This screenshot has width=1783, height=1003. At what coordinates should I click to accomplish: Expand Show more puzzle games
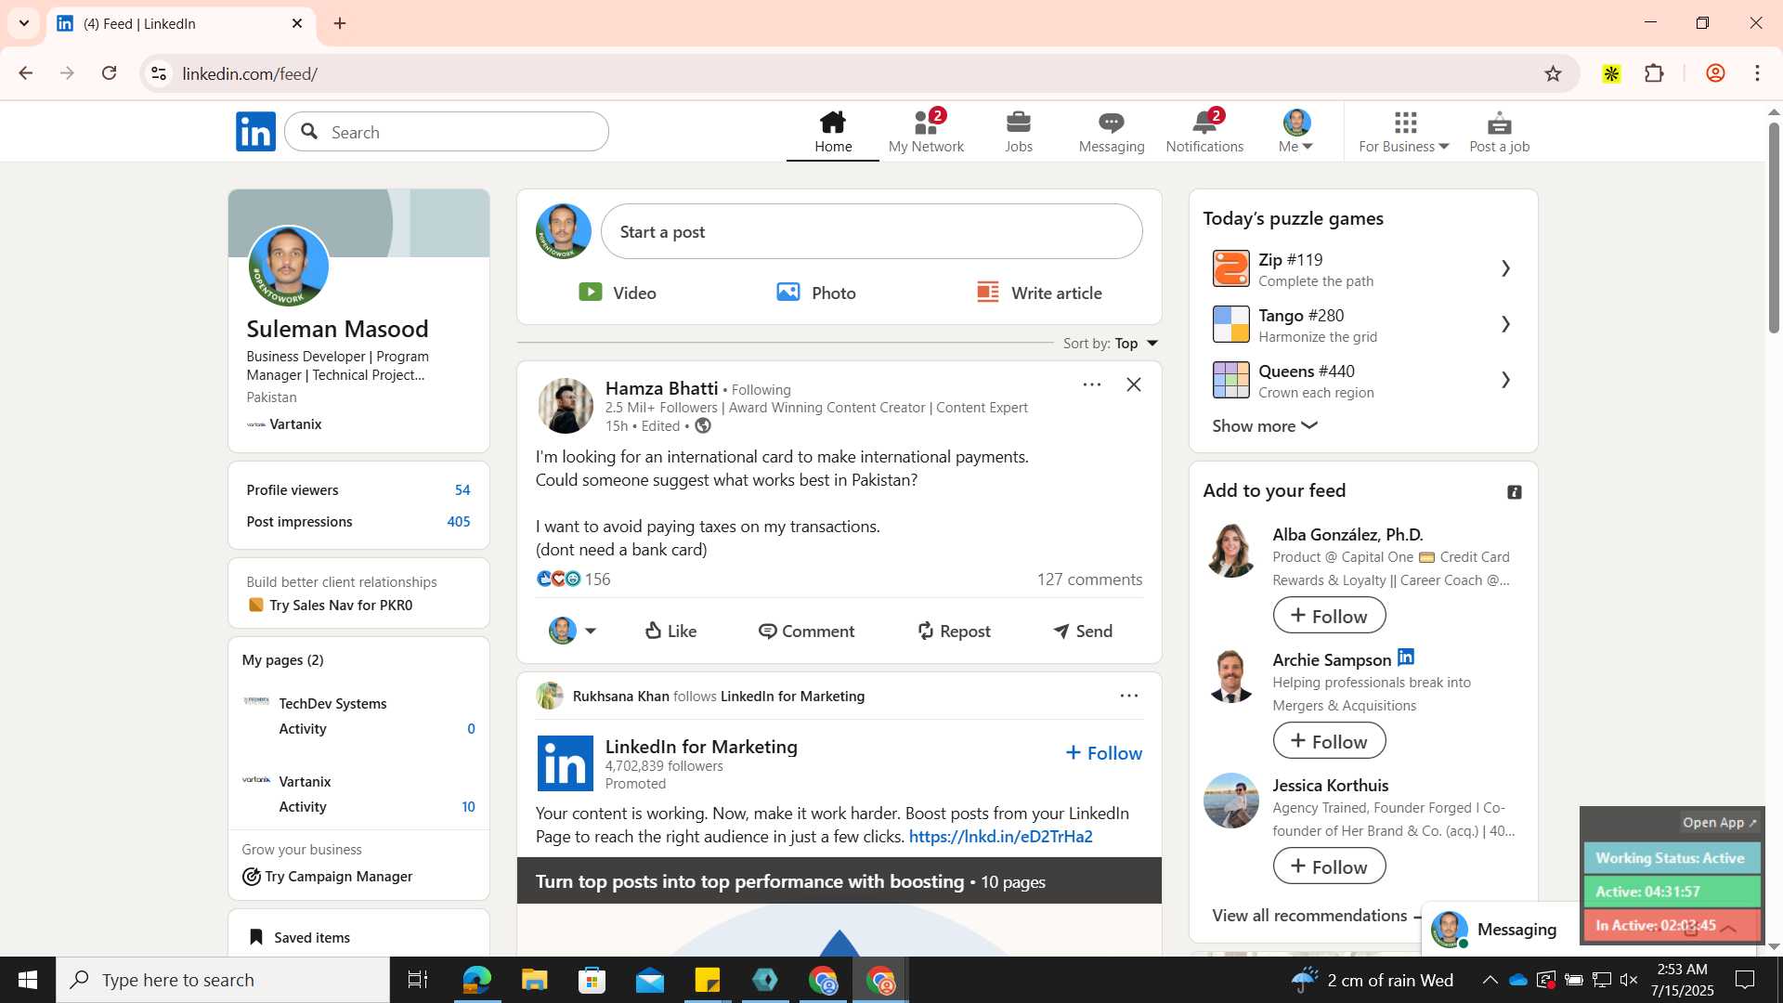click(x=1265, y=425)
